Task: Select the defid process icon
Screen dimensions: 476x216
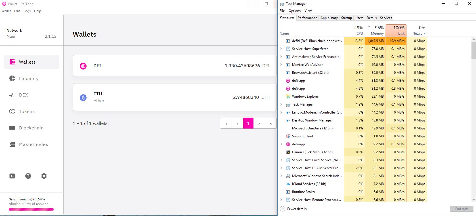Action: 288,41
